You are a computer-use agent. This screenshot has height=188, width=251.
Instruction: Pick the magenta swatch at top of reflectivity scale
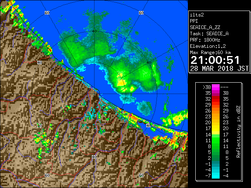tap(216, 87)
